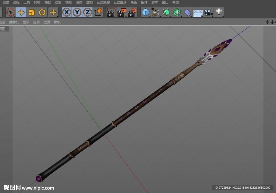This screenshot has height=193, width=276.
Task: Open the viewport 摄像机 menu
Action: 14,22
